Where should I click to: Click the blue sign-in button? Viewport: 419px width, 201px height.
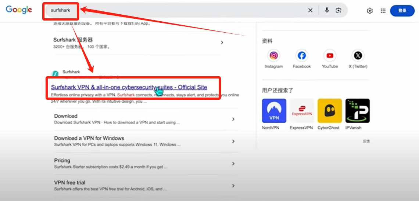402,11
